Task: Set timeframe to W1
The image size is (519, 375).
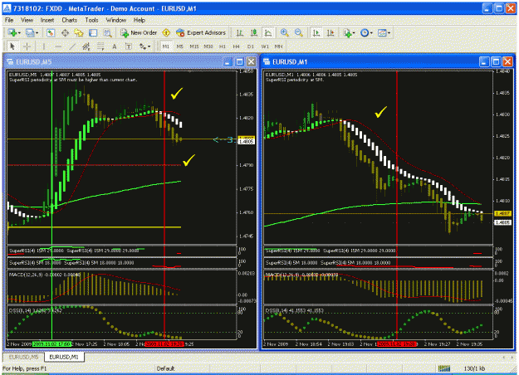Action: pyautogui.click(x=265, y=46)
